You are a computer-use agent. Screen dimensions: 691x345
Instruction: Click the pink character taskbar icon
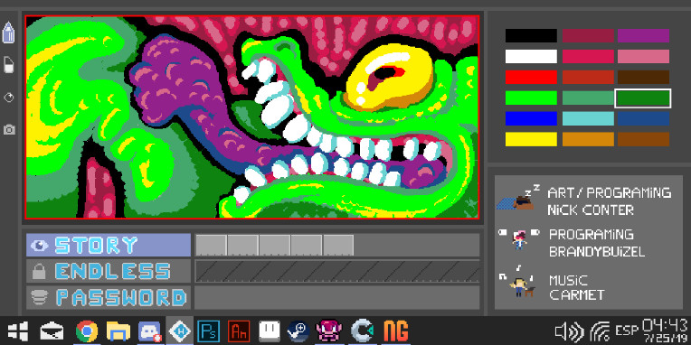click(328, 331)
